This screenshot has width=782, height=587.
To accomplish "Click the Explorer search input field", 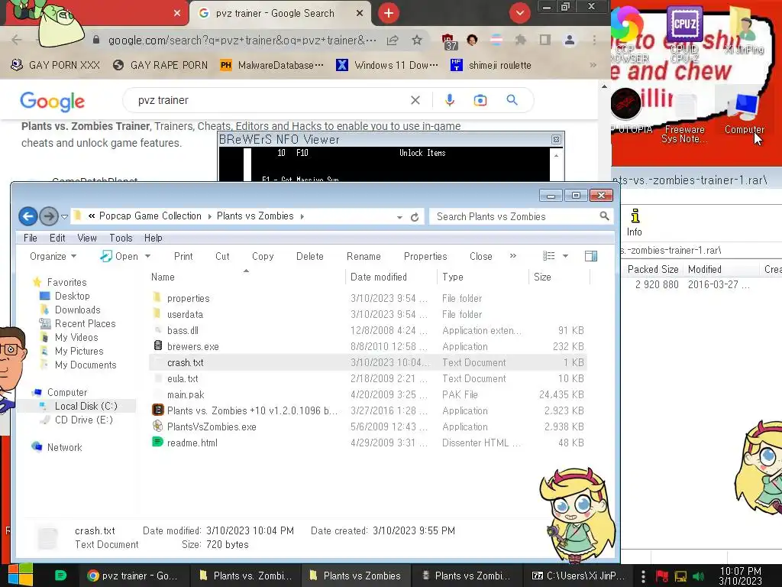I will [514, 216].
